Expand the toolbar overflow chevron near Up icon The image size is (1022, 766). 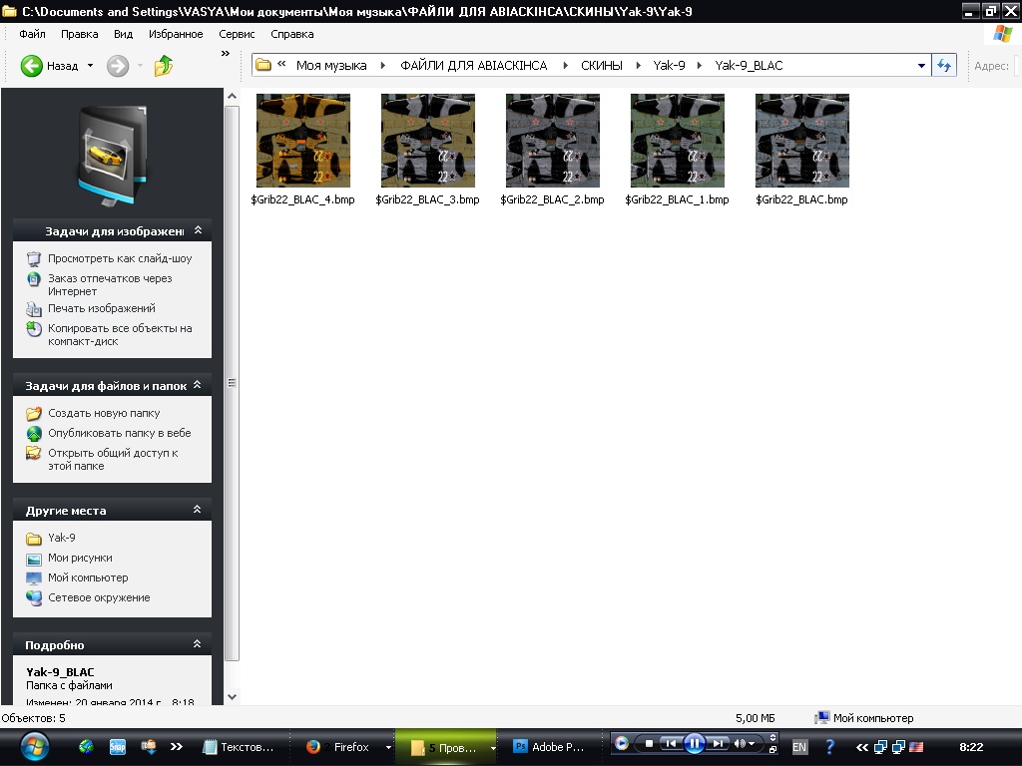point(226,54)
